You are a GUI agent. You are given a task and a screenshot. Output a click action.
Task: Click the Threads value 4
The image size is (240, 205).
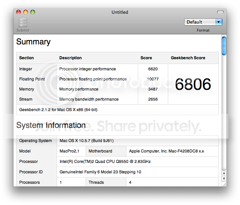tap(130, 182)
